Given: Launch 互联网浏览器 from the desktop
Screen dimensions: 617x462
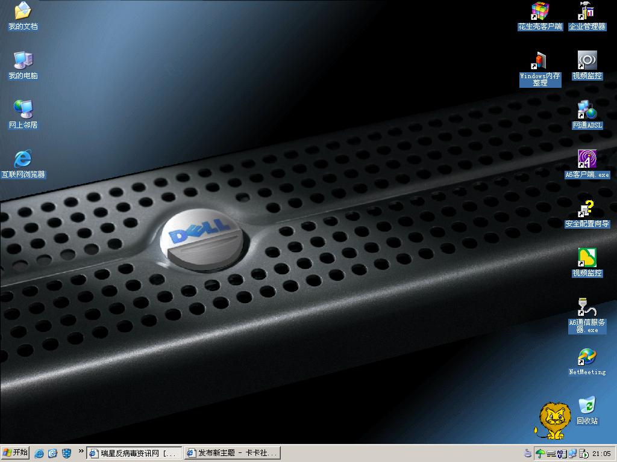Looking at the screenshot, I should [23, 164].
